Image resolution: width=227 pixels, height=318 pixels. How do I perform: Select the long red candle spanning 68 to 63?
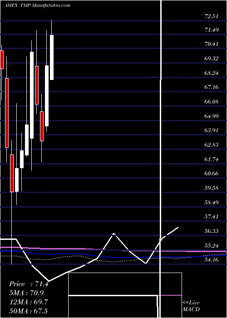click(x=7, y=113)
